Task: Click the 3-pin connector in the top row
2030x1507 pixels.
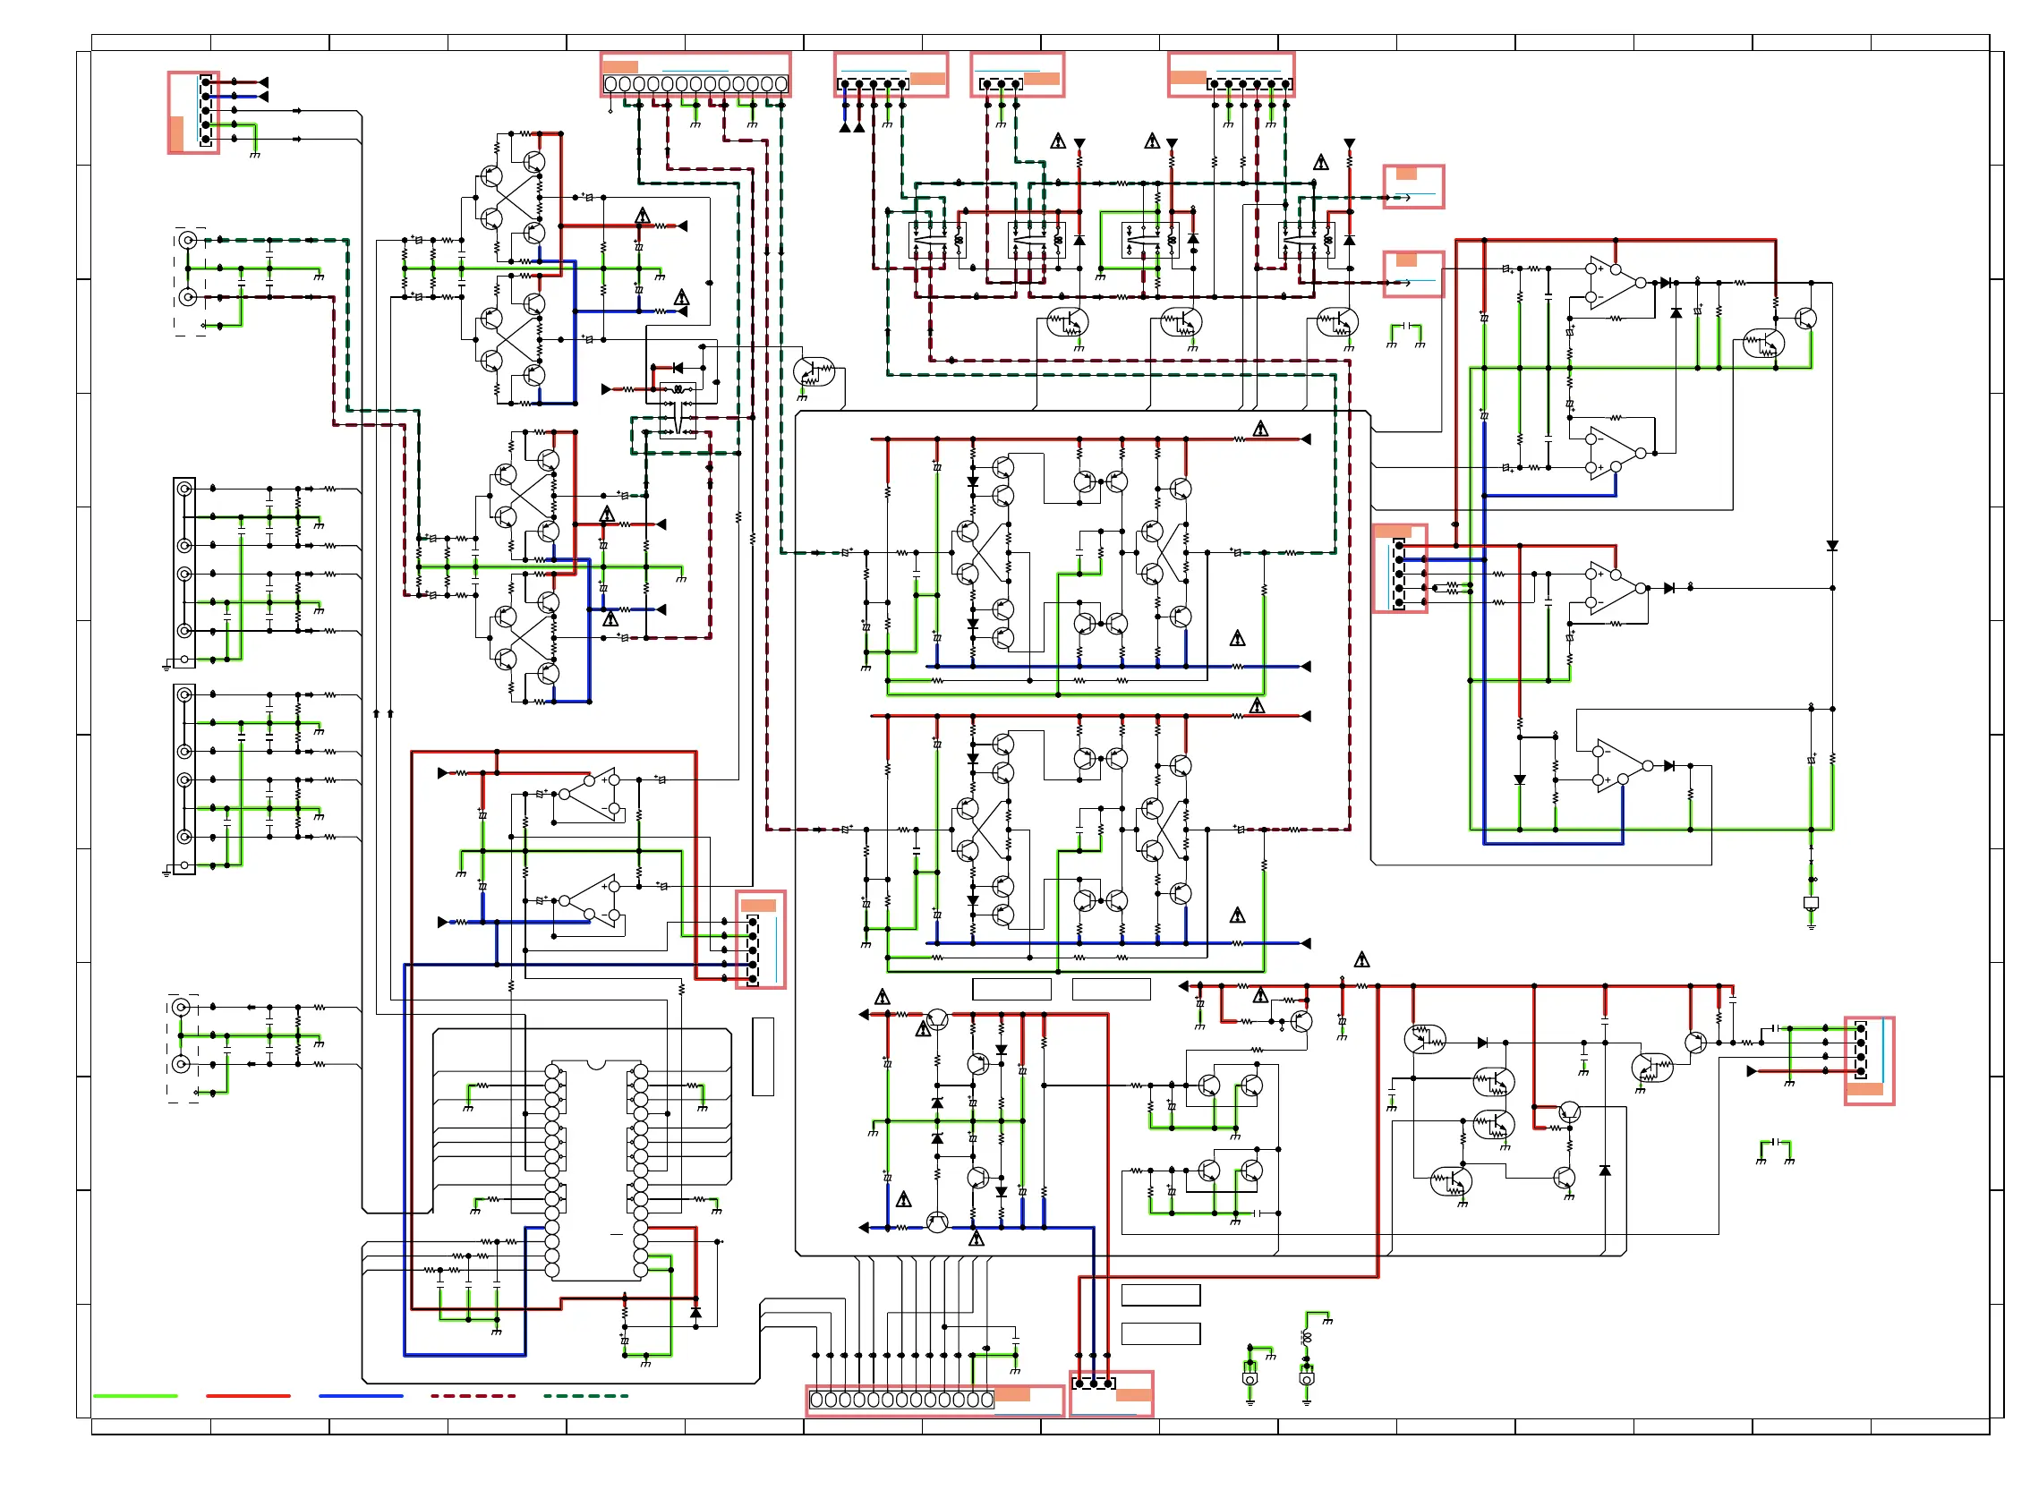Action: pyautogui.click(x=1001, y=84)
